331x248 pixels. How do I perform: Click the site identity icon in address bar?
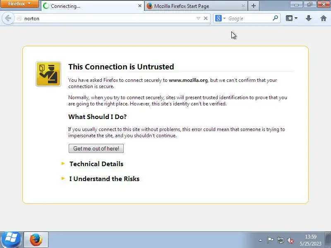(19, 18)
